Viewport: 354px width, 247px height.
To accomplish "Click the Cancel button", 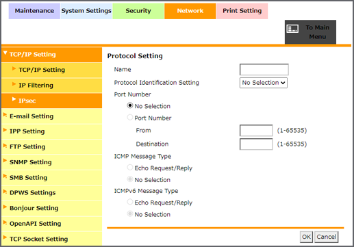I will (x=327, y=237).
